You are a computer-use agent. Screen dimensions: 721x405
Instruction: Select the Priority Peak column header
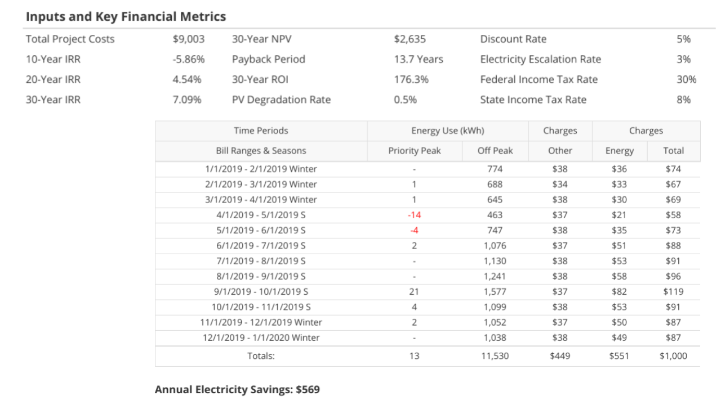tap(414, 151)
